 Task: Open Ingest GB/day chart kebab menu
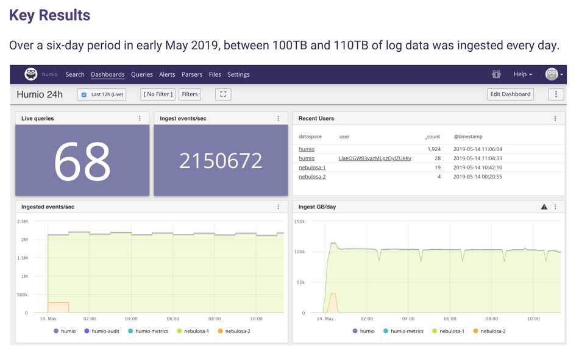point(555,207)
